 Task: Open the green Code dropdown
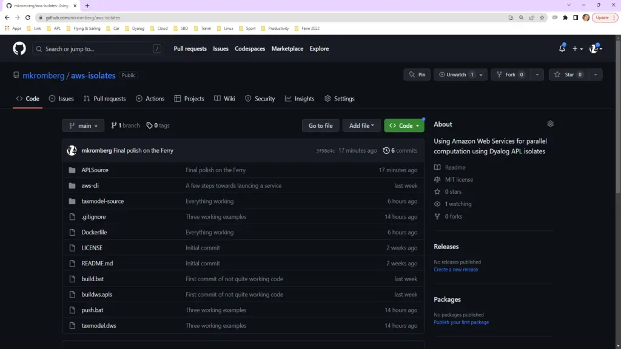click(404, 125)
